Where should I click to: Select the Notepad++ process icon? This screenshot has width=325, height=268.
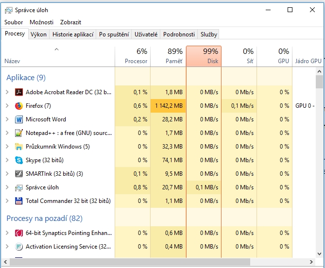[x=19, y=133]
